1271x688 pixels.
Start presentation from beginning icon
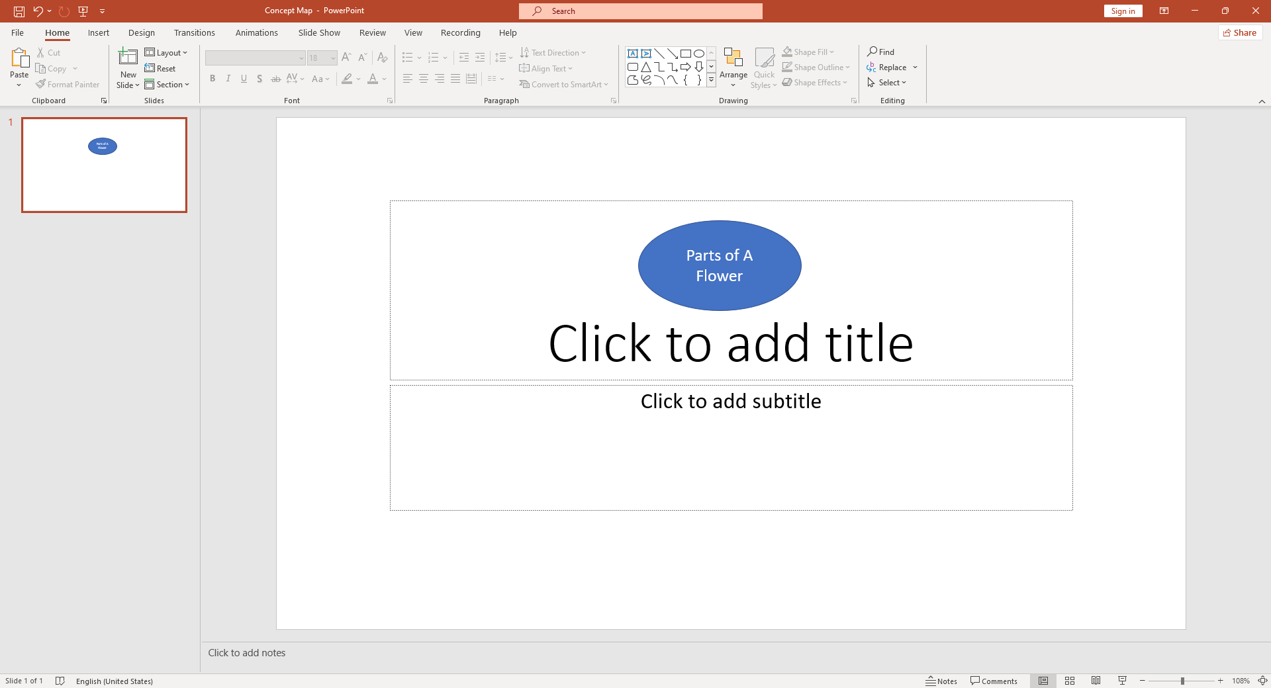83,11
